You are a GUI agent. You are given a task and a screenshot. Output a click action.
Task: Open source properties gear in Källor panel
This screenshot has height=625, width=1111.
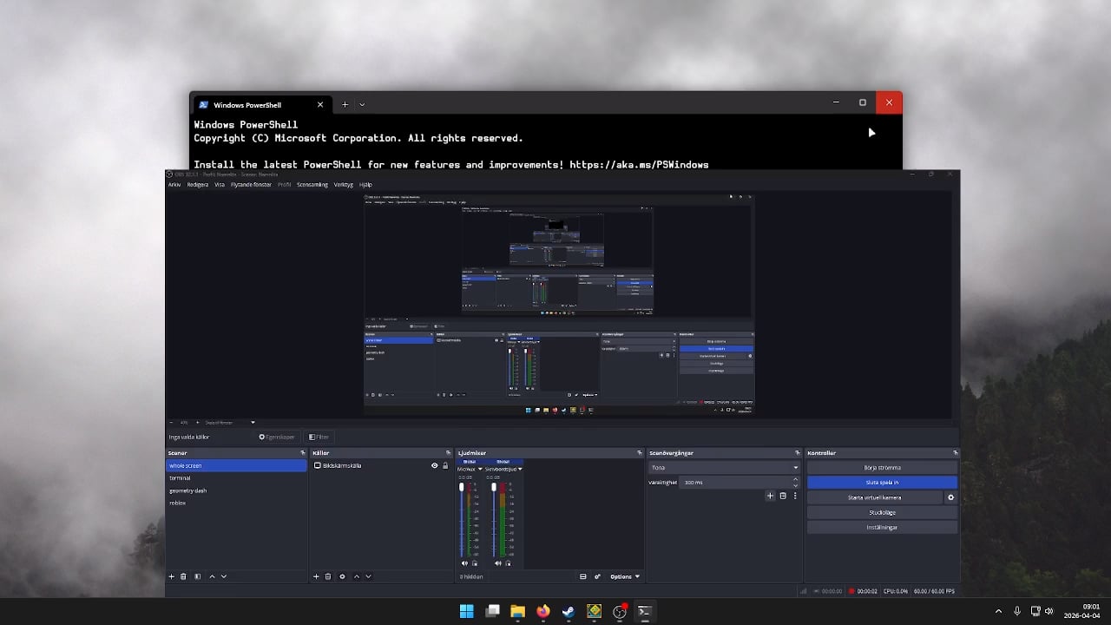[342, 576]
